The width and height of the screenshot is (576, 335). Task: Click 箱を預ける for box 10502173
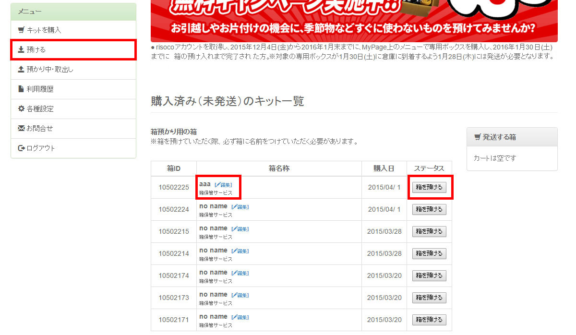point(429,298)
